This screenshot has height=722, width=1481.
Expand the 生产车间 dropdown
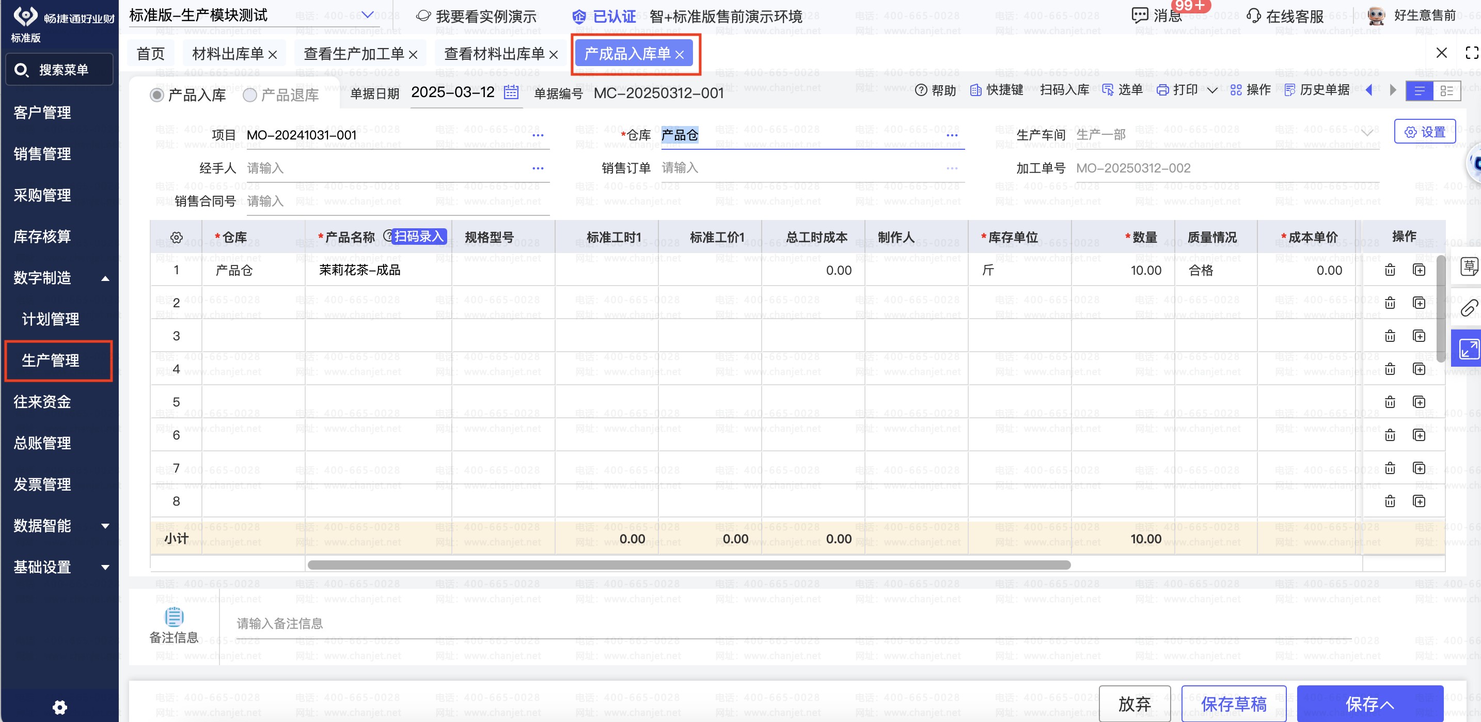tap(1367, 133)
